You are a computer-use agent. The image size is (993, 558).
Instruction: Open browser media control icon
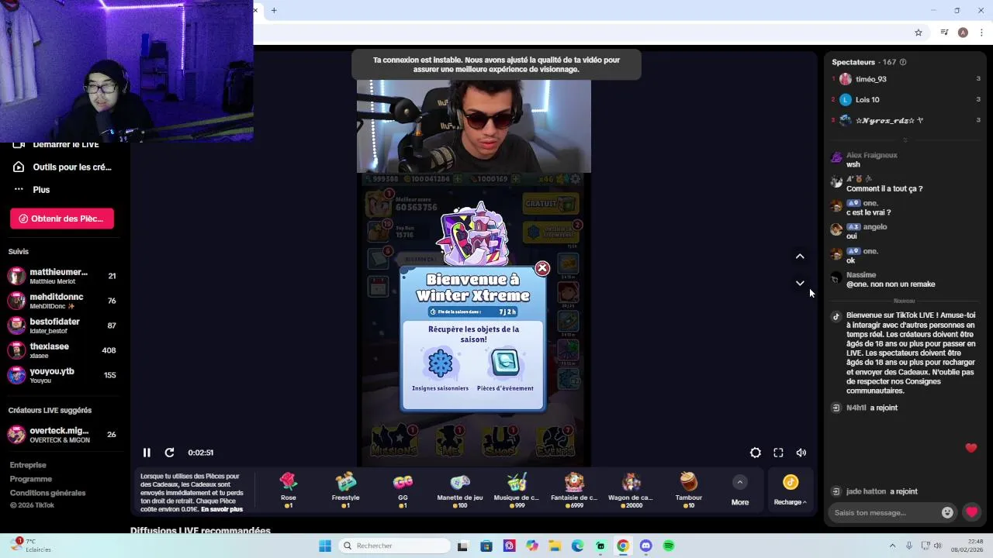tap(944, 33)
